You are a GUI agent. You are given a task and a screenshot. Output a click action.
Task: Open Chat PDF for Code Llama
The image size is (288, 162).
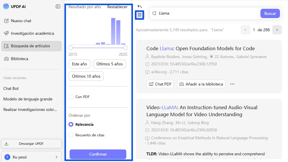tap(160, 84)
